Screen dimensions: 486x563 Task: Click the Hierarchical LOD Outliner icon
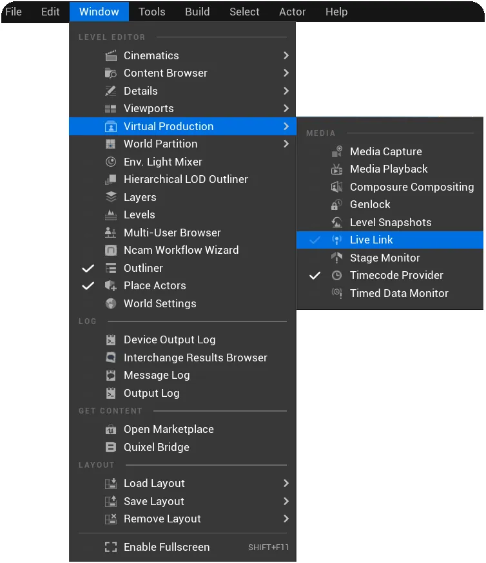tap(111, 179)
